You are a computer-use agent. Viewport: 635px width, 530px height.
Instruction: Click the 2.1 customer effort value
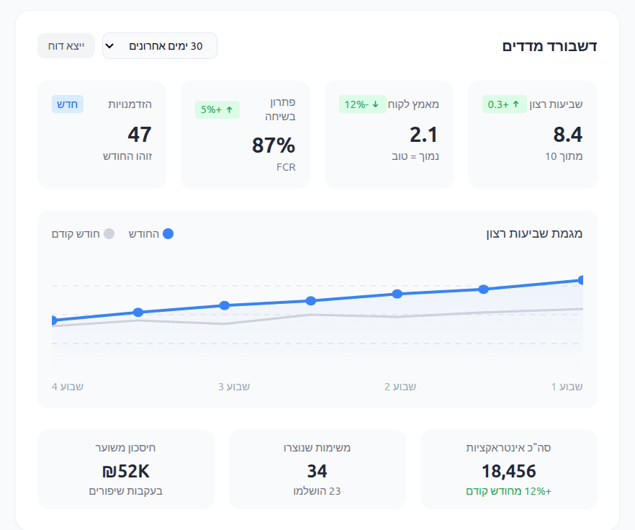[423, 135]
